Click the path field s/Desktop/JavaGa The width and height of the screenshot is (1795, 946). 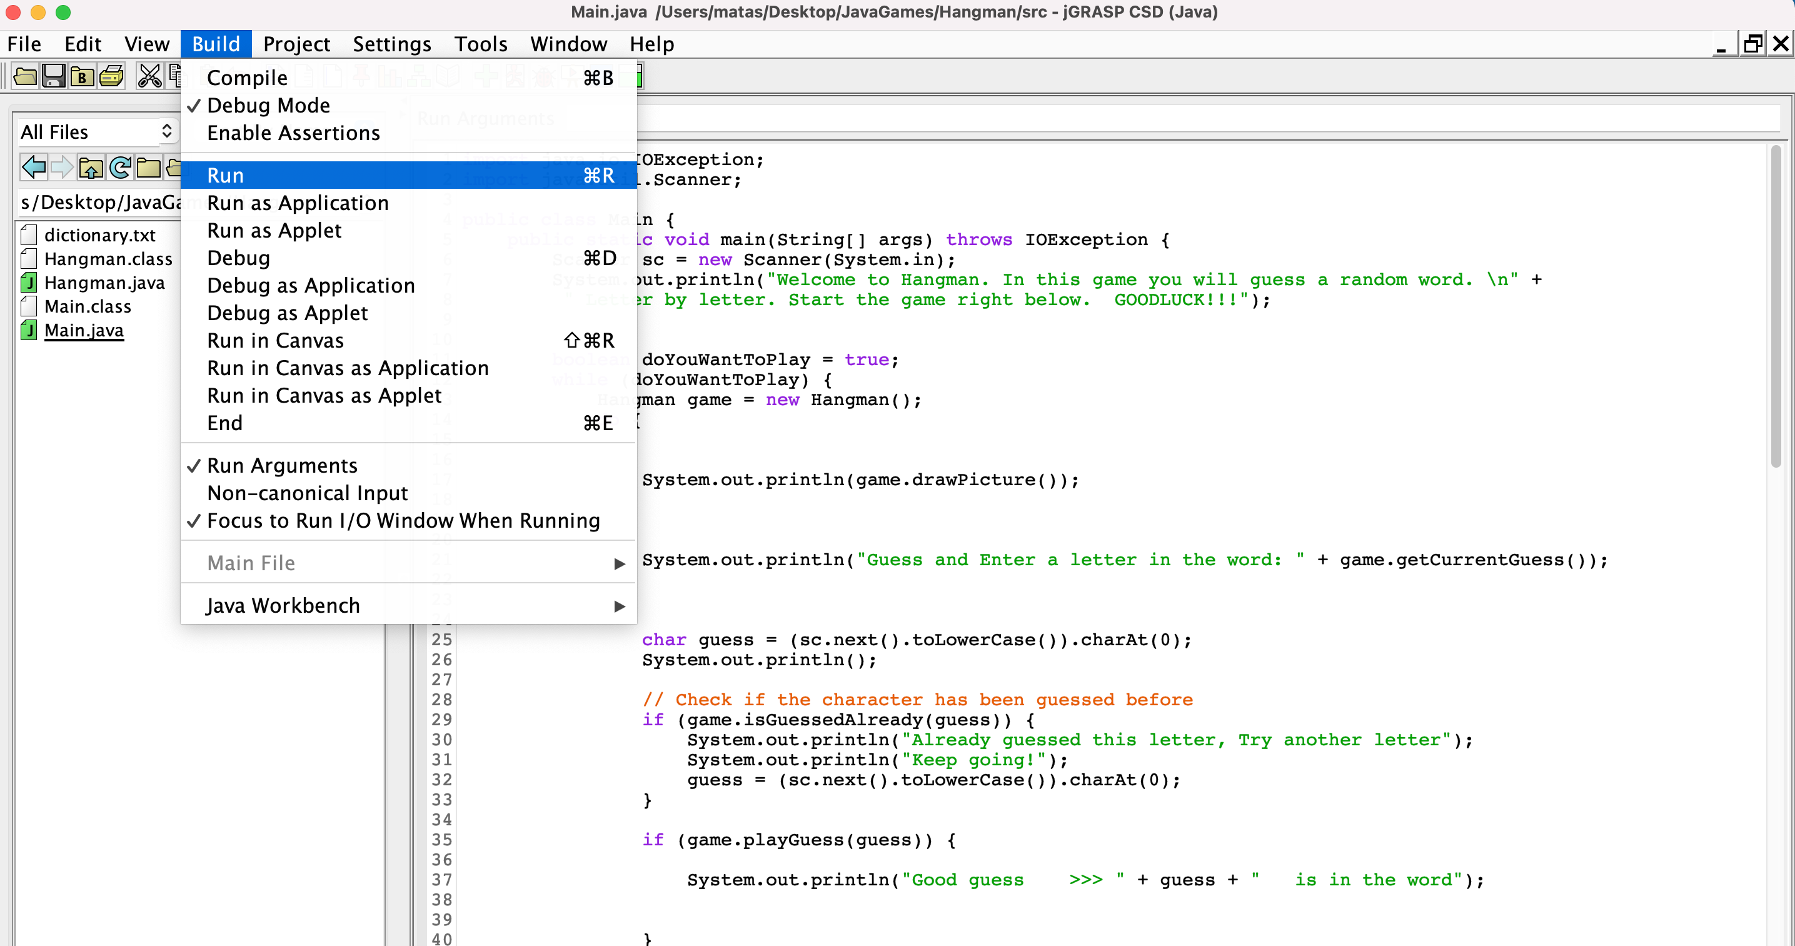coord(99,202)
